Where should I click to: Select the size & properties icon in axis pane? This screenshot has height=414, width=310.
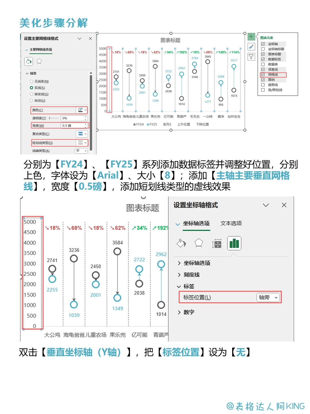click(217, 244)
